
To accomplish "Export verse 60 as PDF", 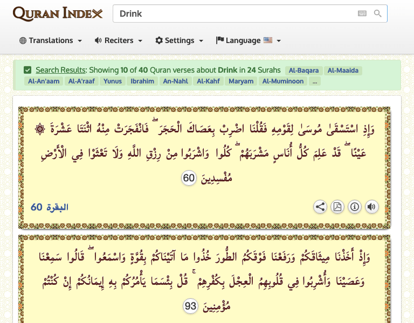I will point(337,207).
